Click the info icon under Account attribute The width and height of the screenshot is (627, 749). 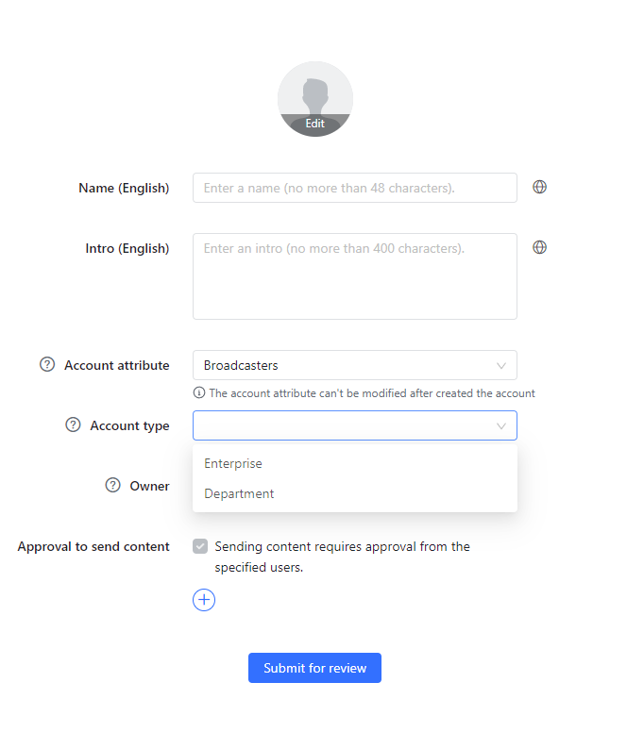pyautogui.click(x=198, y=393)
